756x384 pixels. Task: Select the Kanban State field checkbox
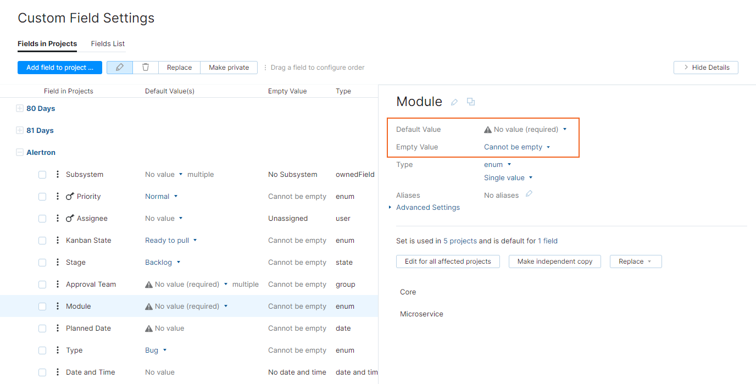click(x=42, y=241)
